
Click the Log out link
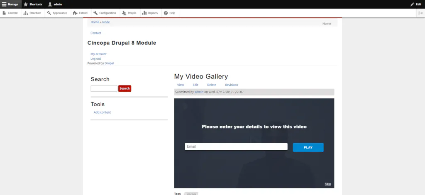tap(96, 58)
